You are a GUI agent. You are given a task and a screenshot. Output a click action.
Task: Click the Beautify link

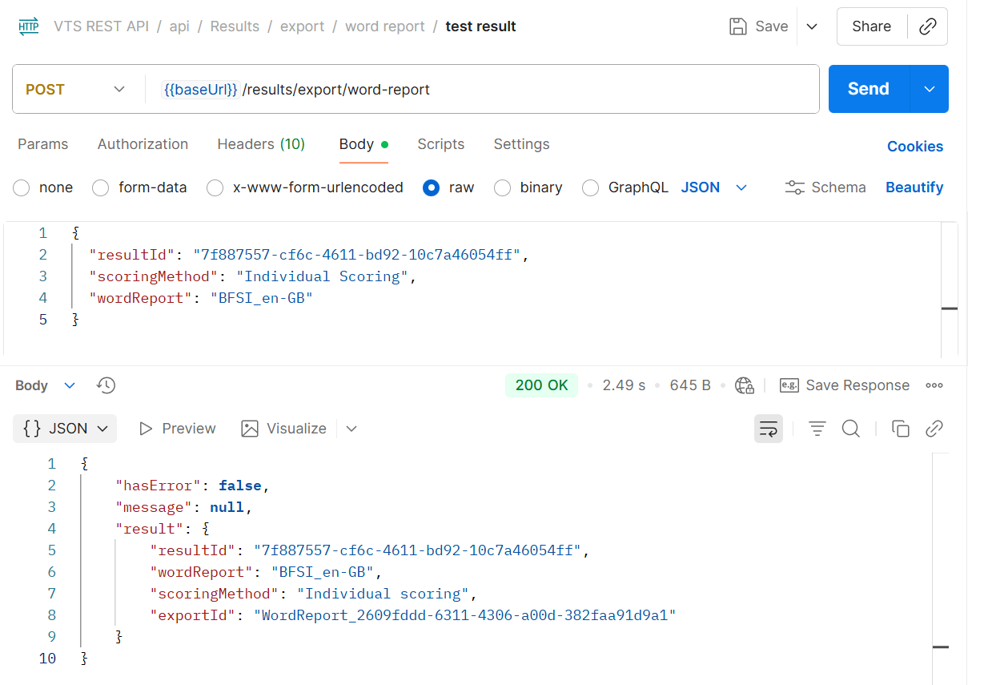point(914,187)
